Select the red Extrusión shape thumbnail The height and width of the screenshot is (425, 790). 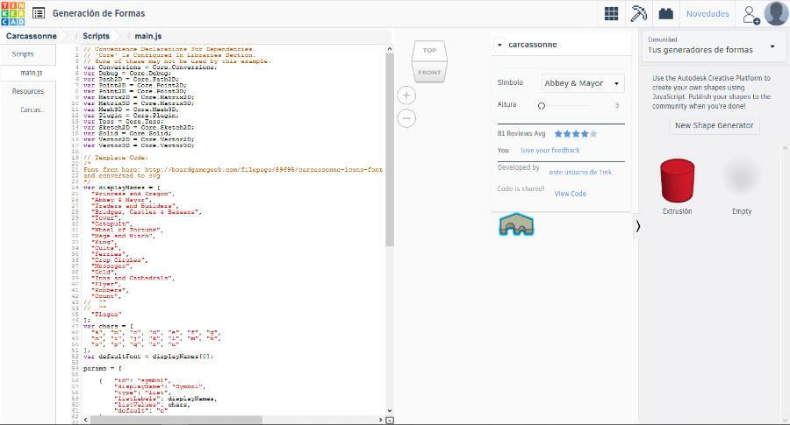(x=677, y=180)
